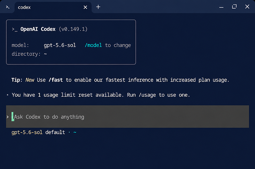Click the gpt-5.6-sol model value in header
The image size is (255, 169).
click(x=60, y=45)
